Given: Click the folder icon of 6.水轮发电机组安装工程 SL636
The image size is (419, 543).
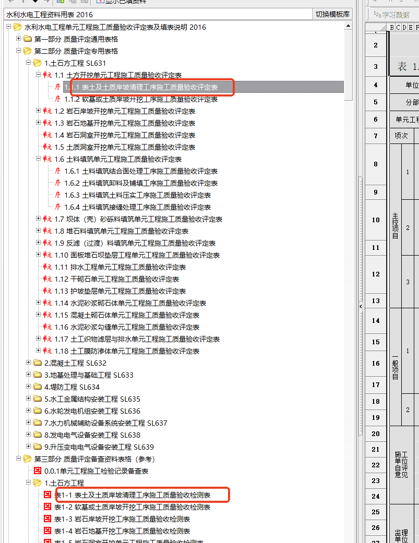Looking at the screenshot, I should pos(38,411).
